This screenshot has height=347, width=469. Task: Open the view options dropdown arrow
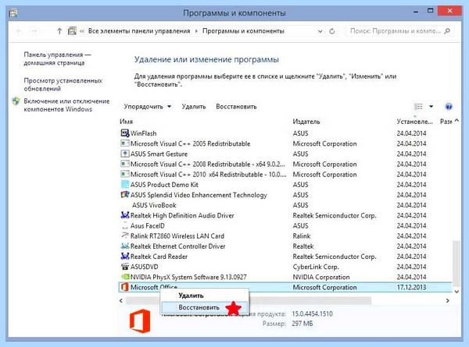coord(431,107)
